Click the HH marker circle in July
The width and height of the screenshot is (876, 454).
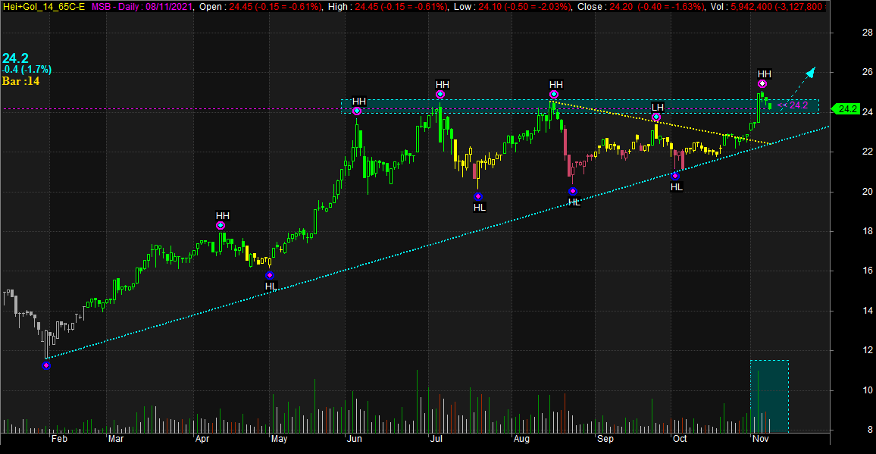click(440, 94)
